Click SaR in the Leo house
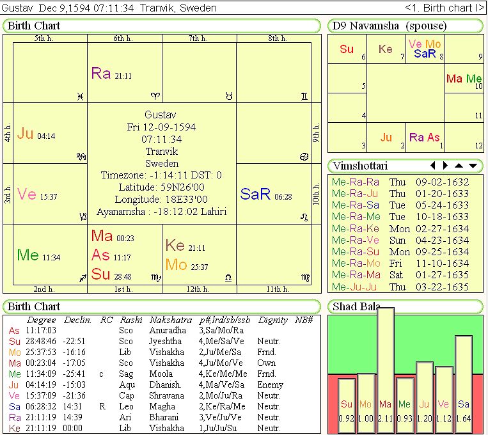The image size is (488, 435). click(x=256, y=194)
